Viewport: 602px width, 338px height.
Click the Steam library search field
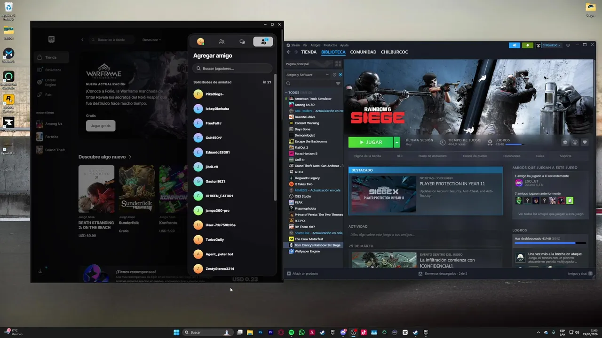pos(310,84)
